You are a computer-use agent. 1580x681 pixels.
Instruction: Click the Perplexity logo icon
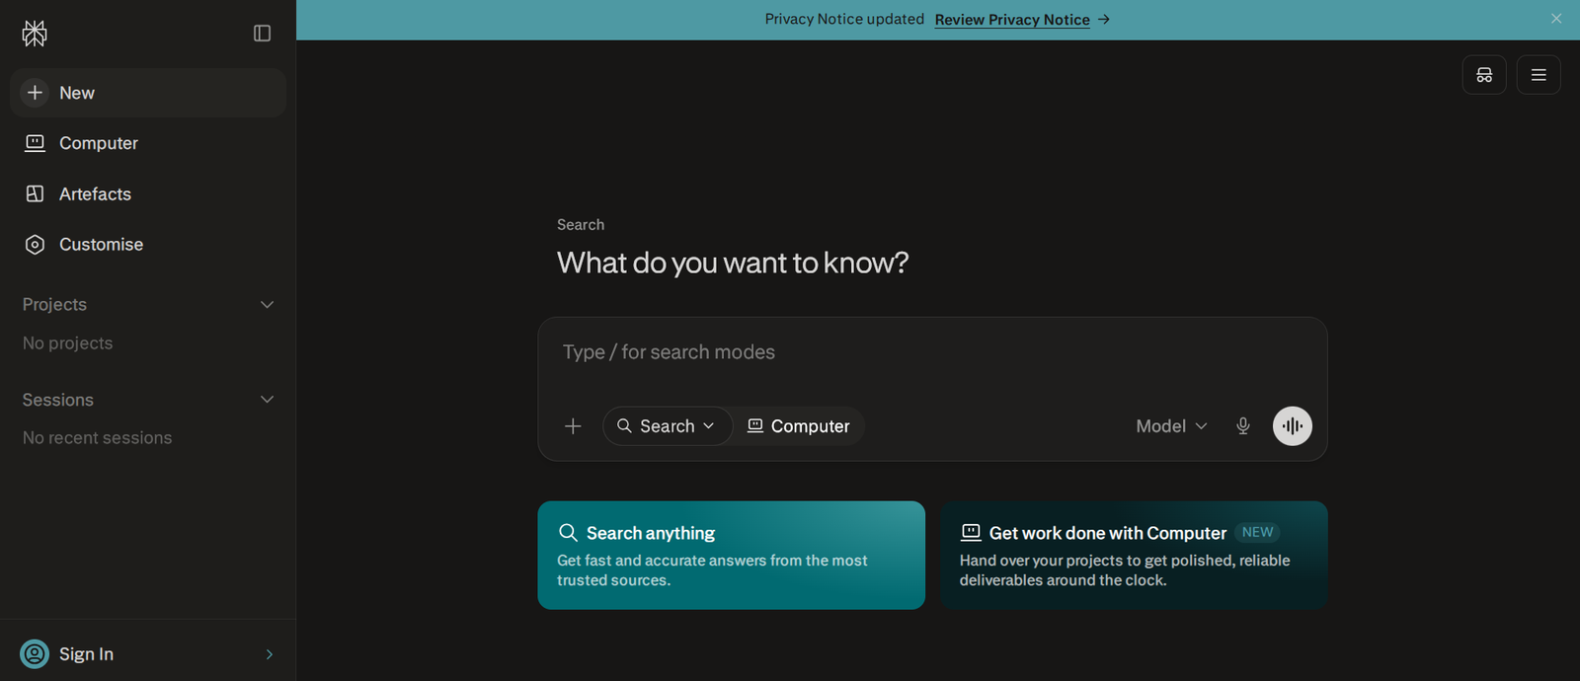[35, 34]
